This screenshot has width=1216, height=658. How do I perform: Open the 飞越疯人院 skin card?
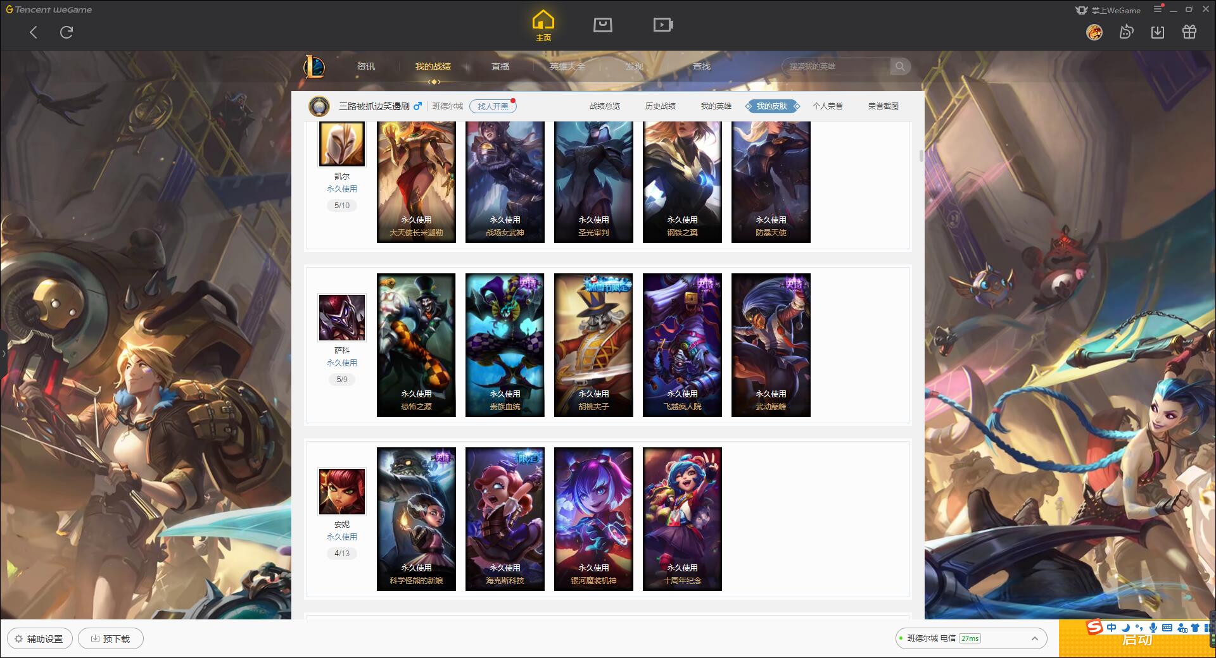(682, 345)
